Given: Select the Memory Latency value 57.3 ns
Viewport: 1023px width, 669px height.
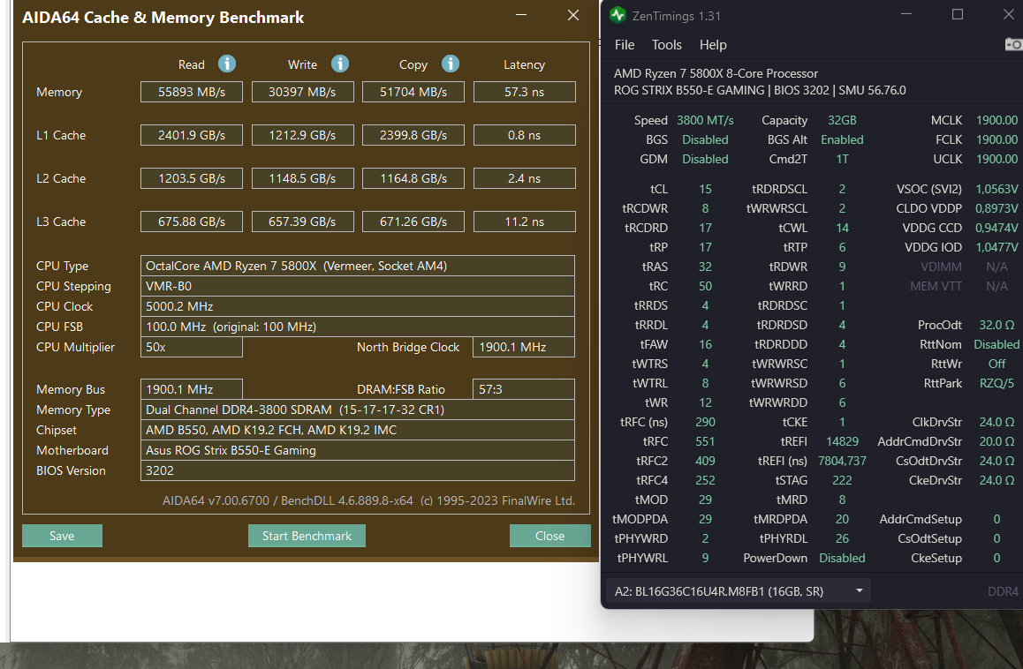Looking at the screenshot, I should [524, 92].
